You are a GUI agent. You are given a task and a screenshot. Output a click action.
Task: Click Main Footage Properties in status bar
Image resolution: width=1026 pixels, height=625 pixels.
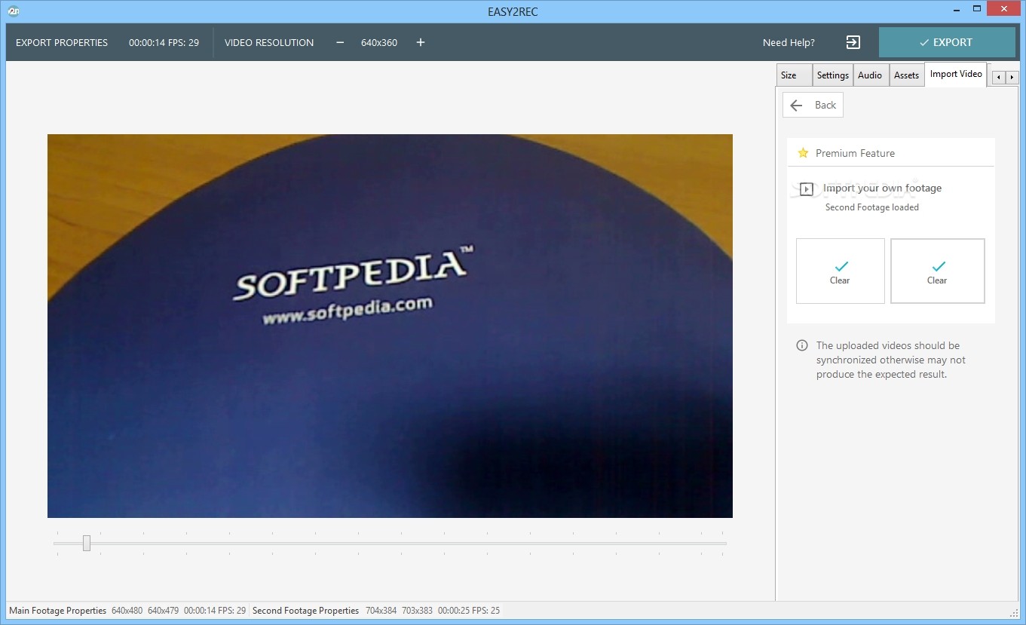coord(58,610)
